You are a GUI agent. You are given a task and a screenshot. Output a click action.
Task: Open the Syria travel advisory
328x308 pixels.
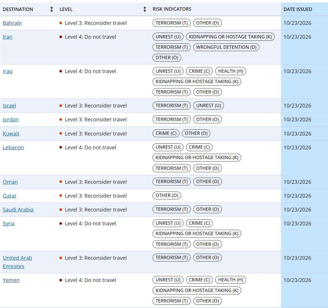pos(9,224)
